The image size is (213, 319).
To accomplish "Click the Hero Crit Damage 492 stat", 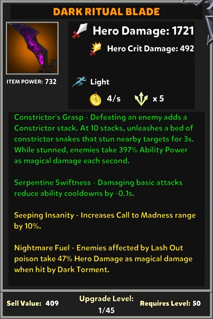I will click(151, 49).
